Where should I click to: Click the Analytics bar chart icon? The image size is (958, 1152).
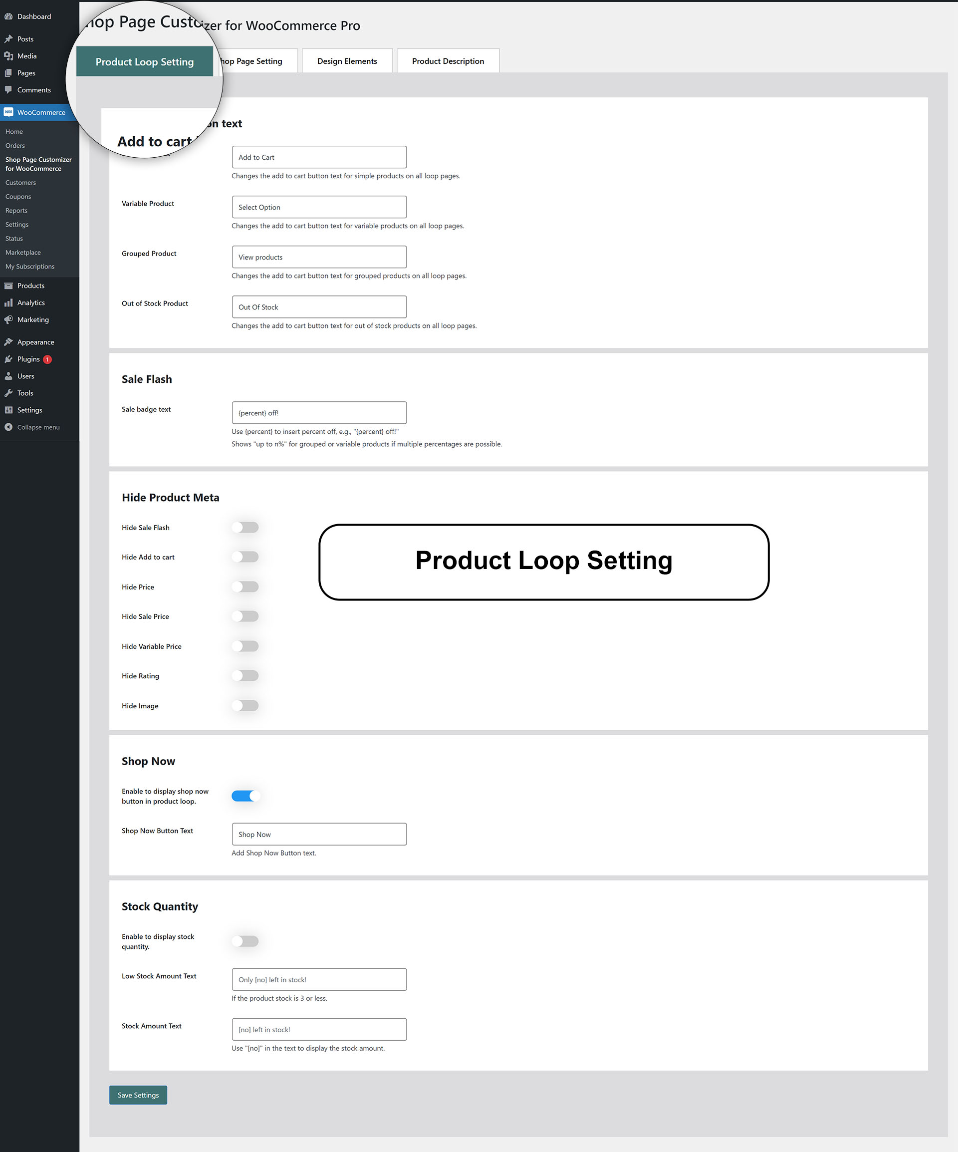coord(9,303)
